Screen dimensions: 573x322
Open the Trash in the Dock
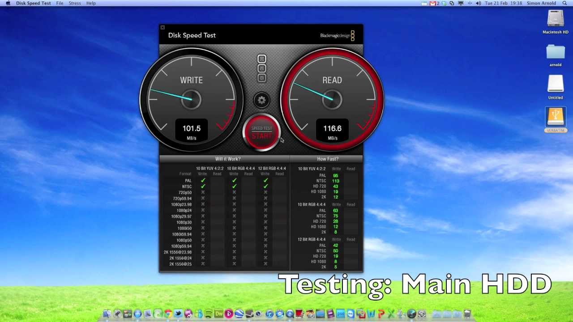click(x=467, y=314)
